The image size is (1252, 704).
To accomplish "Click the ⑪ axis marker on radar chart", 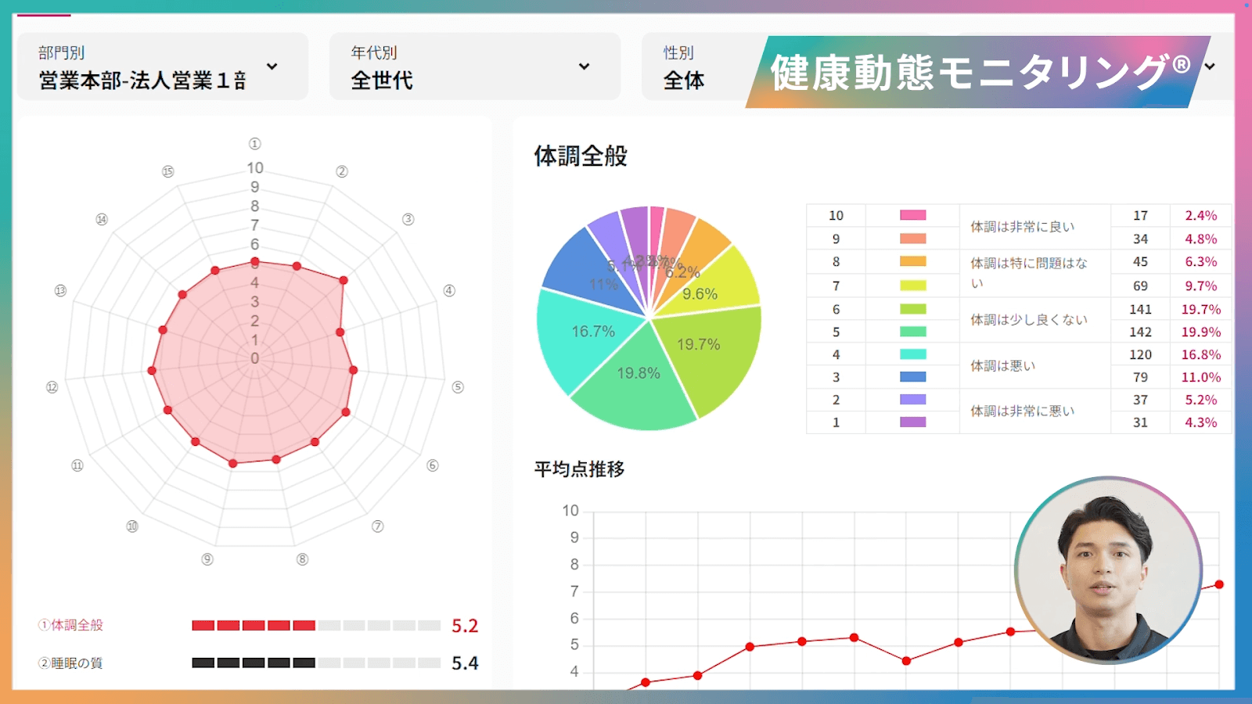I will click(x=77, y=465).
